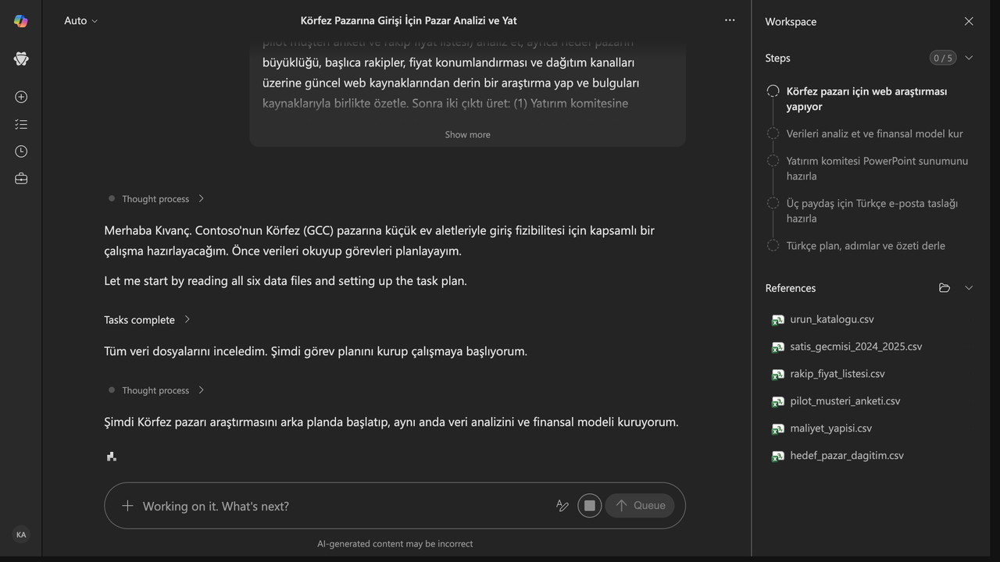The height and width of the screenshot is (562, 1000).
Task: Open satis_gecmisi_2024_2025.csv reference
Action: pos(855,347)
